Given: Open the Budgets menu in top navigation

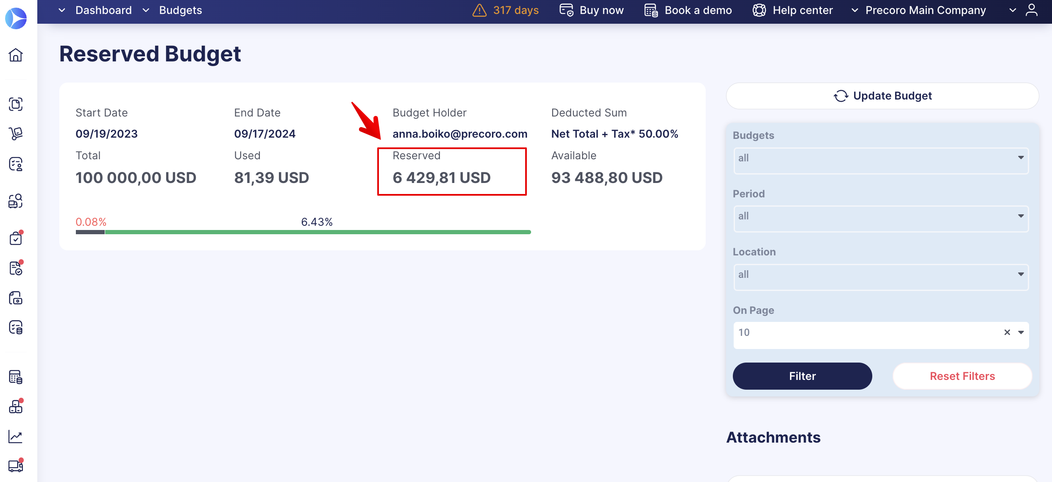Looking at the screenshot, I should point(180,10).
